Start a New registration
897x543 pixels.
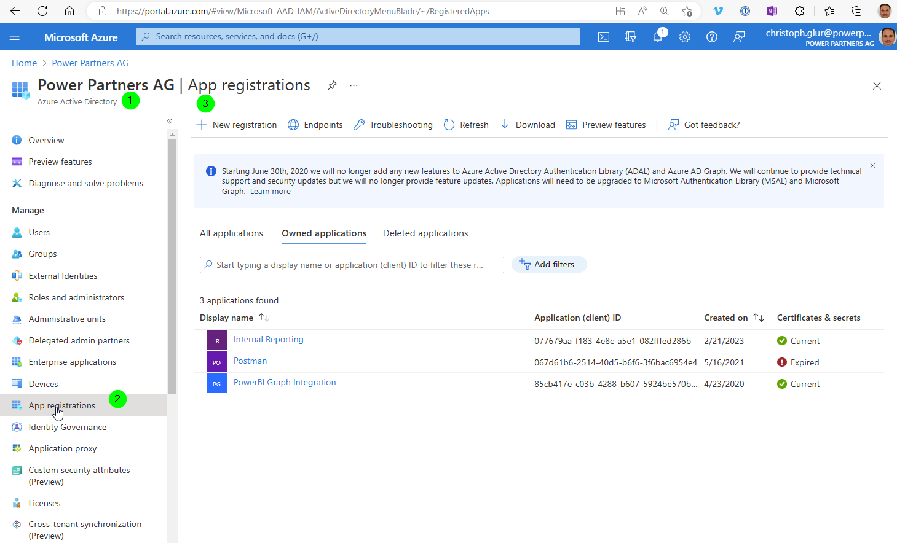(x=237, y=125)
